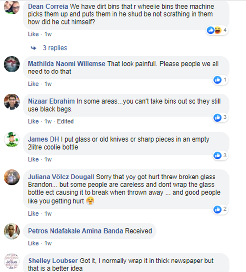Click the reply arrow icon beside 3 replies
246x272 pixels.
tap(33, 48)
